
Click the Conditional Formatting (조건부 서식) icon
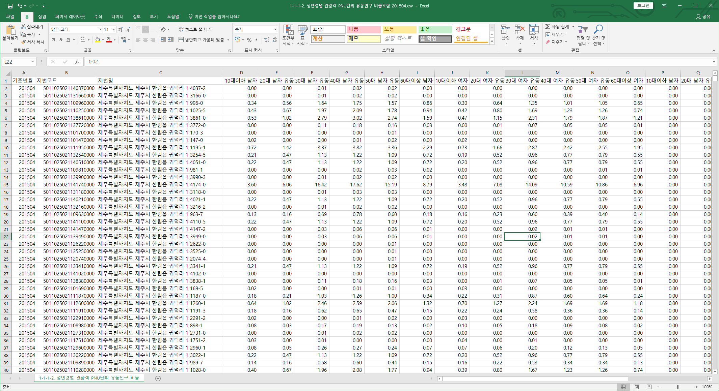click(x=288, y=30)
